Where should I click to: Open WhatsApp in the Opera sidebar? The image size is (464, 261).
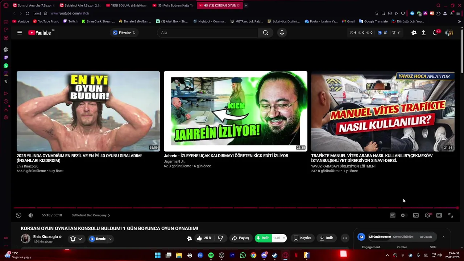(6, 66)
